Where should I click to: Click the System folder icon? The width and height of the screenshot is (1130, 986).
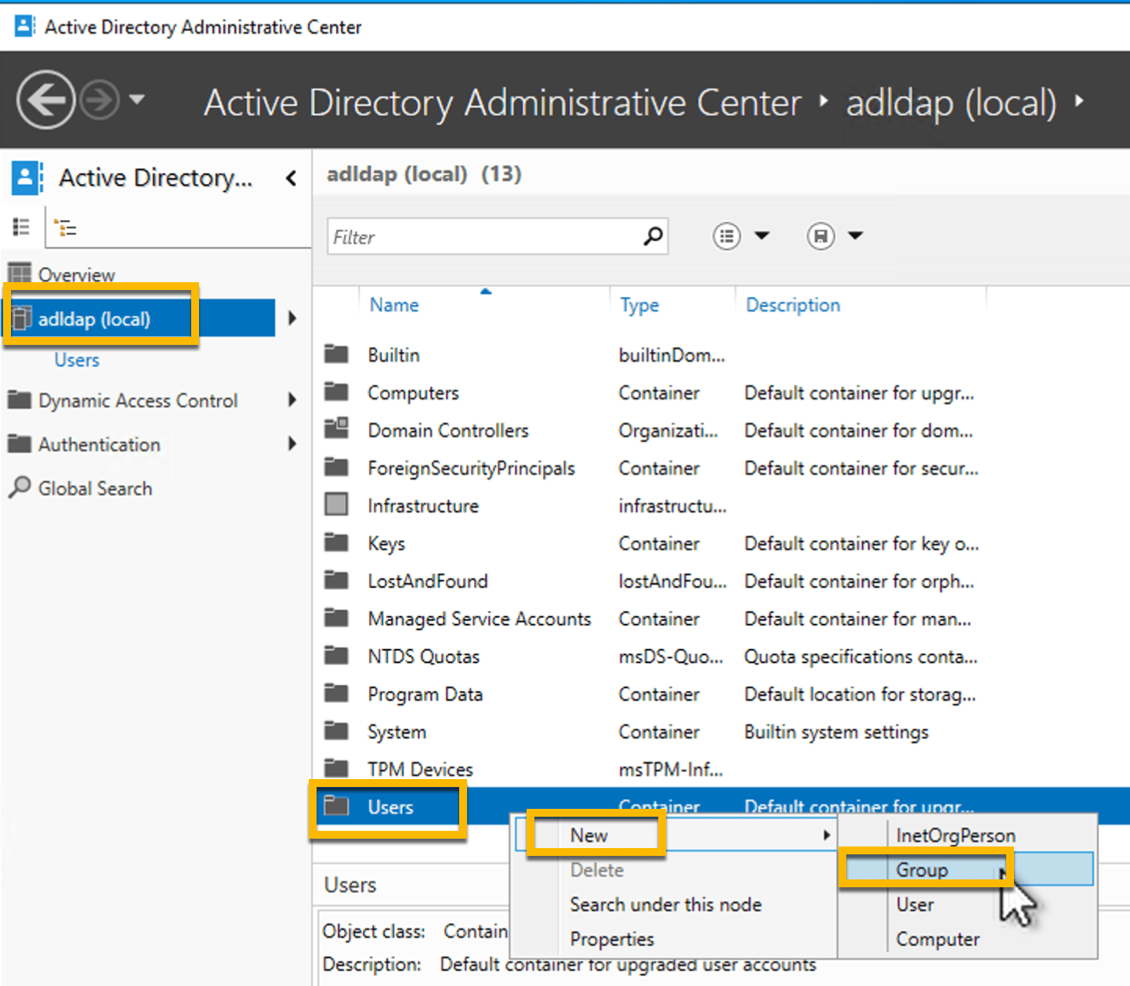click(x=336, y=730)
